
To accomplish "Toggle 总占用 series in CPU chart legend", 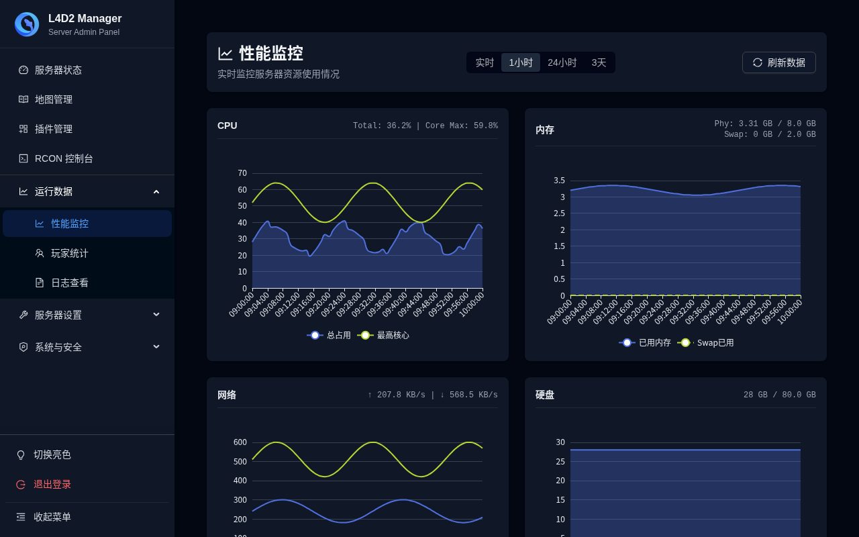I will 329,335.
